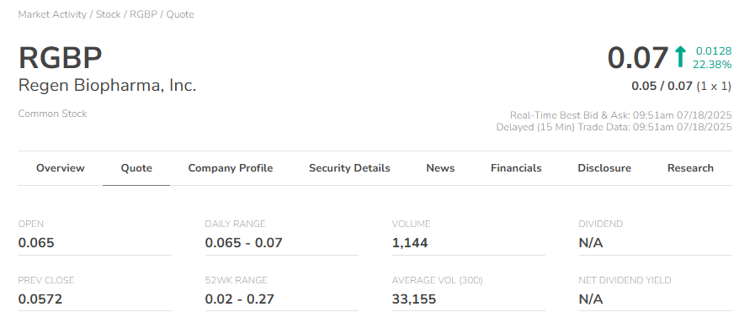Click the VOLUME value 1,144
The image size is (755, 328).
410,243
